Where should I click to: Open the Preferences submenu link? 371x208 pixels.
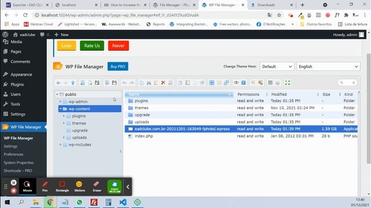click(13, 154)
